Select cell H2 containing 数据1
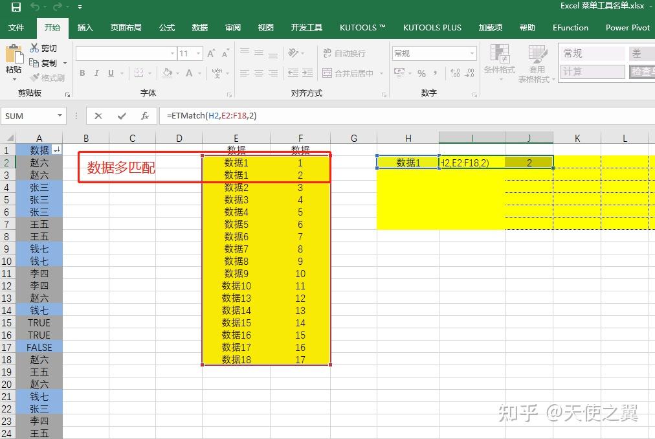 coord(408,163)
